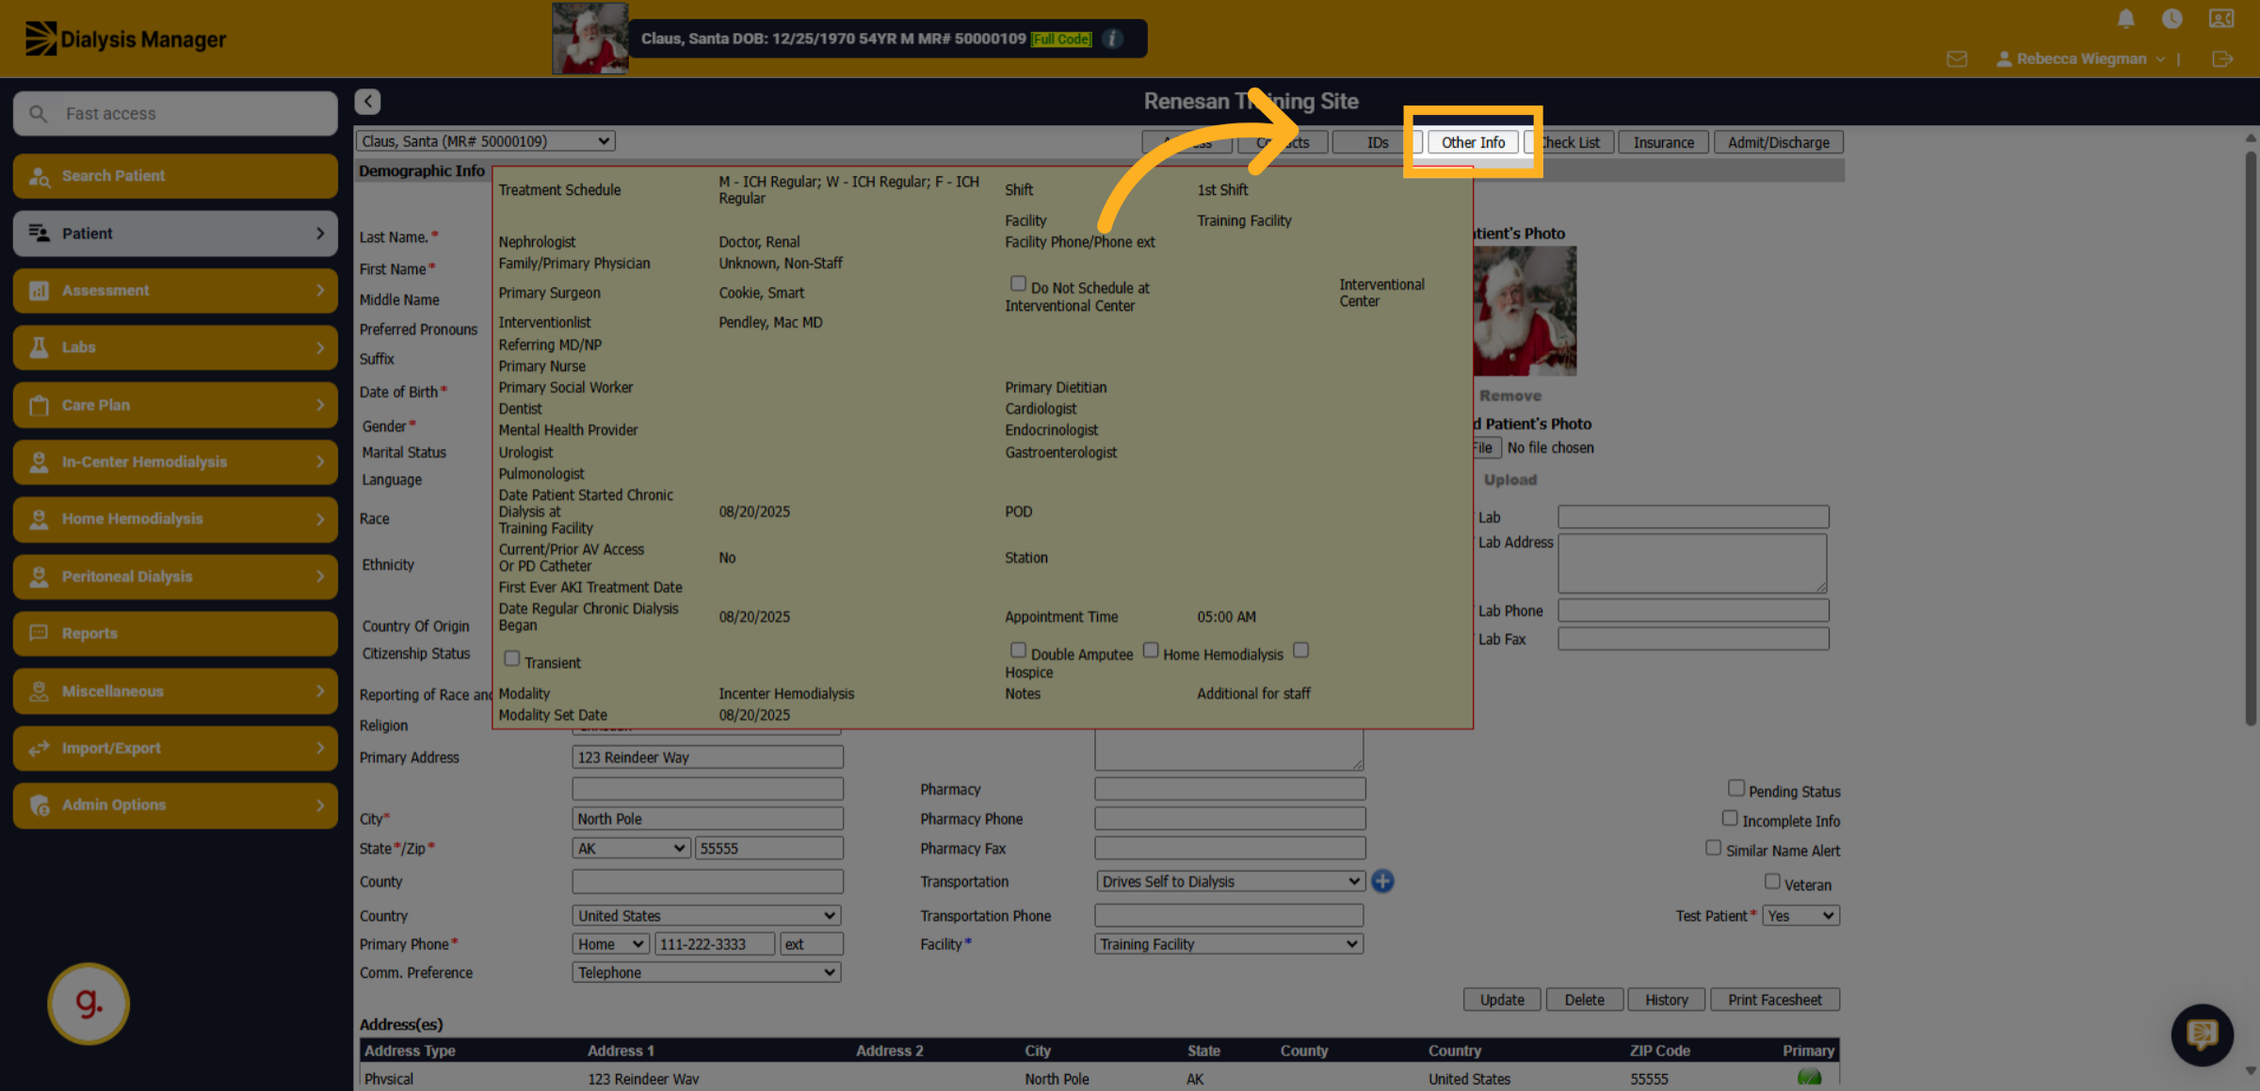The width and height of the screenshot is (2260, 1091).
Task: Open the Test Patient dropdown
Action: click(x=1801, y=915)
